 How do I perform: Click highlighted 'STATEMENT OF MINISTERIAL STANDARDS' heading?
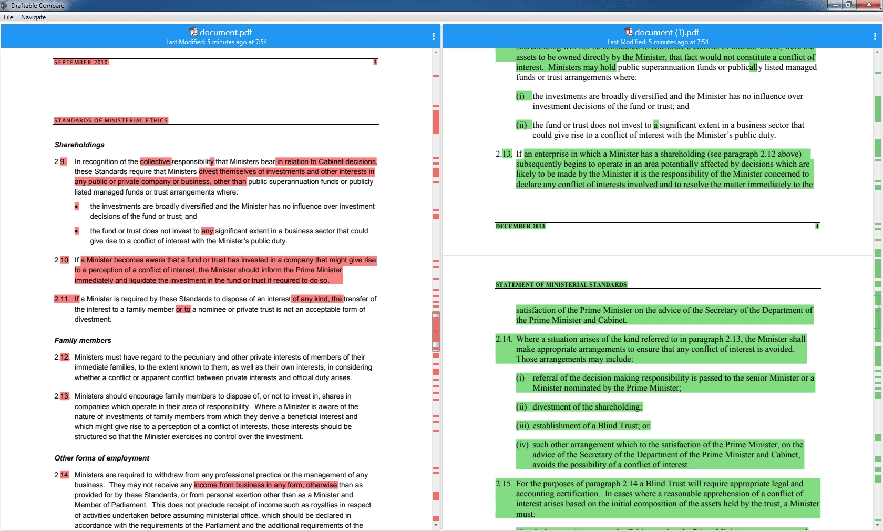point(561,284)
